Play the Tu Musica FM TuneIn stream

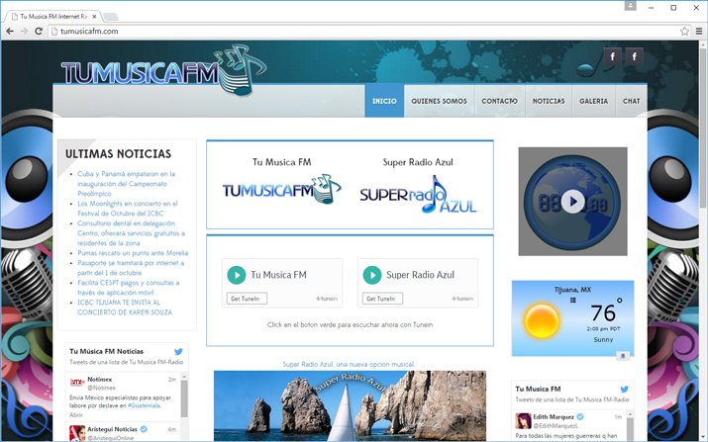[x=237, y=275]
